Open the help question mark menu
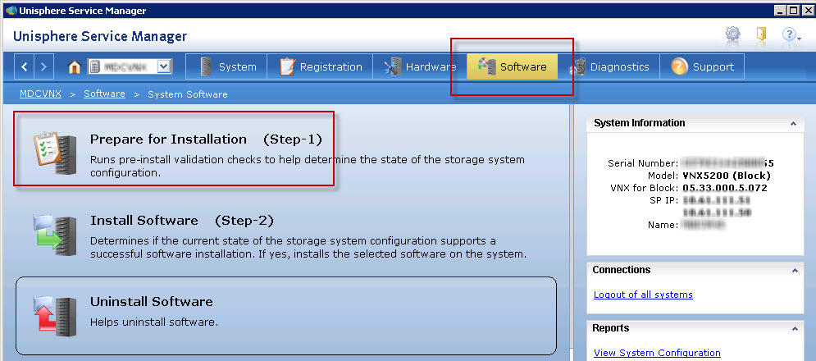Image resolution: width=816 pixels, height=361 pixels. point(791,35)
